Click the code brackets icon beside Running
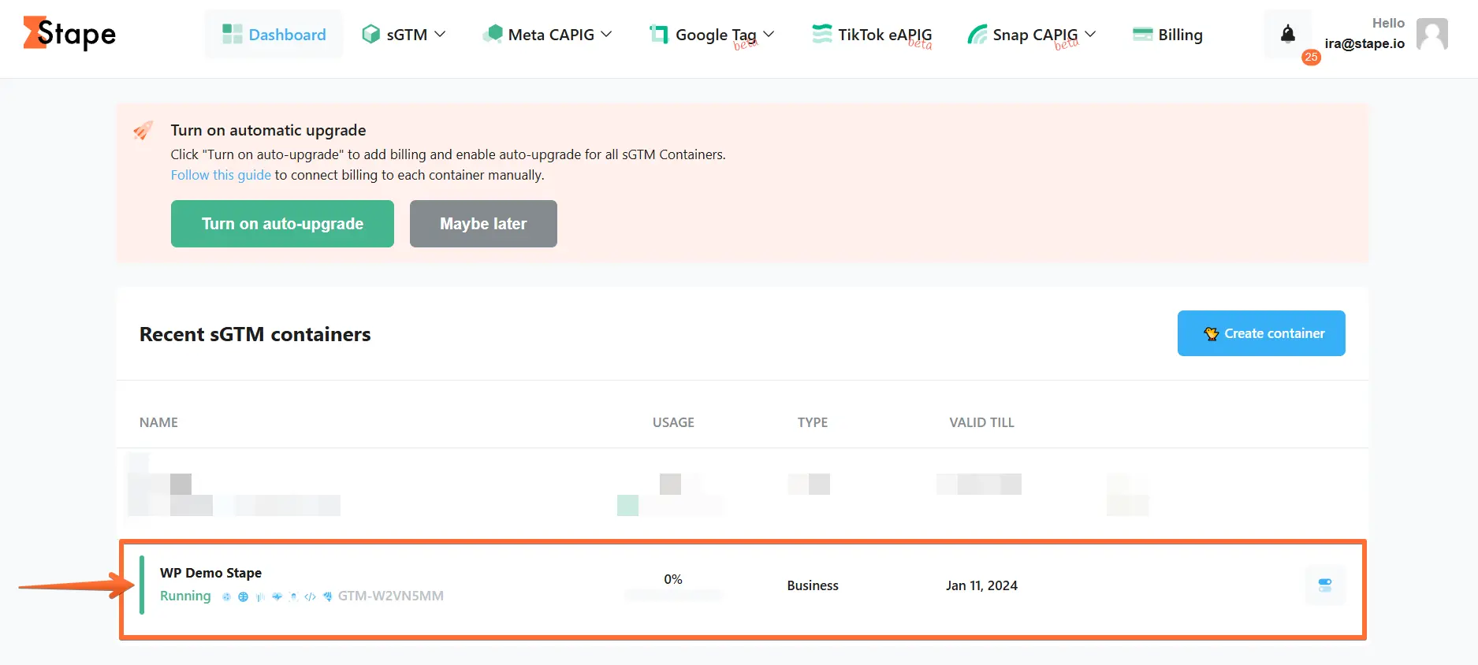This screenshot has height=665, width=1478. pos(310,597)
